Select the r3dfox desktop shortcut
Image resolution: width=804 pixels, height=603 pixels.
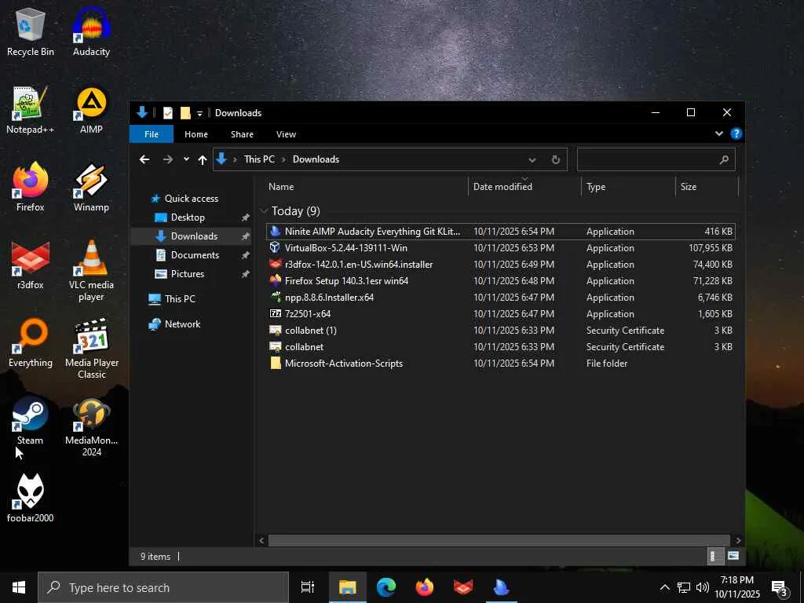31,265
